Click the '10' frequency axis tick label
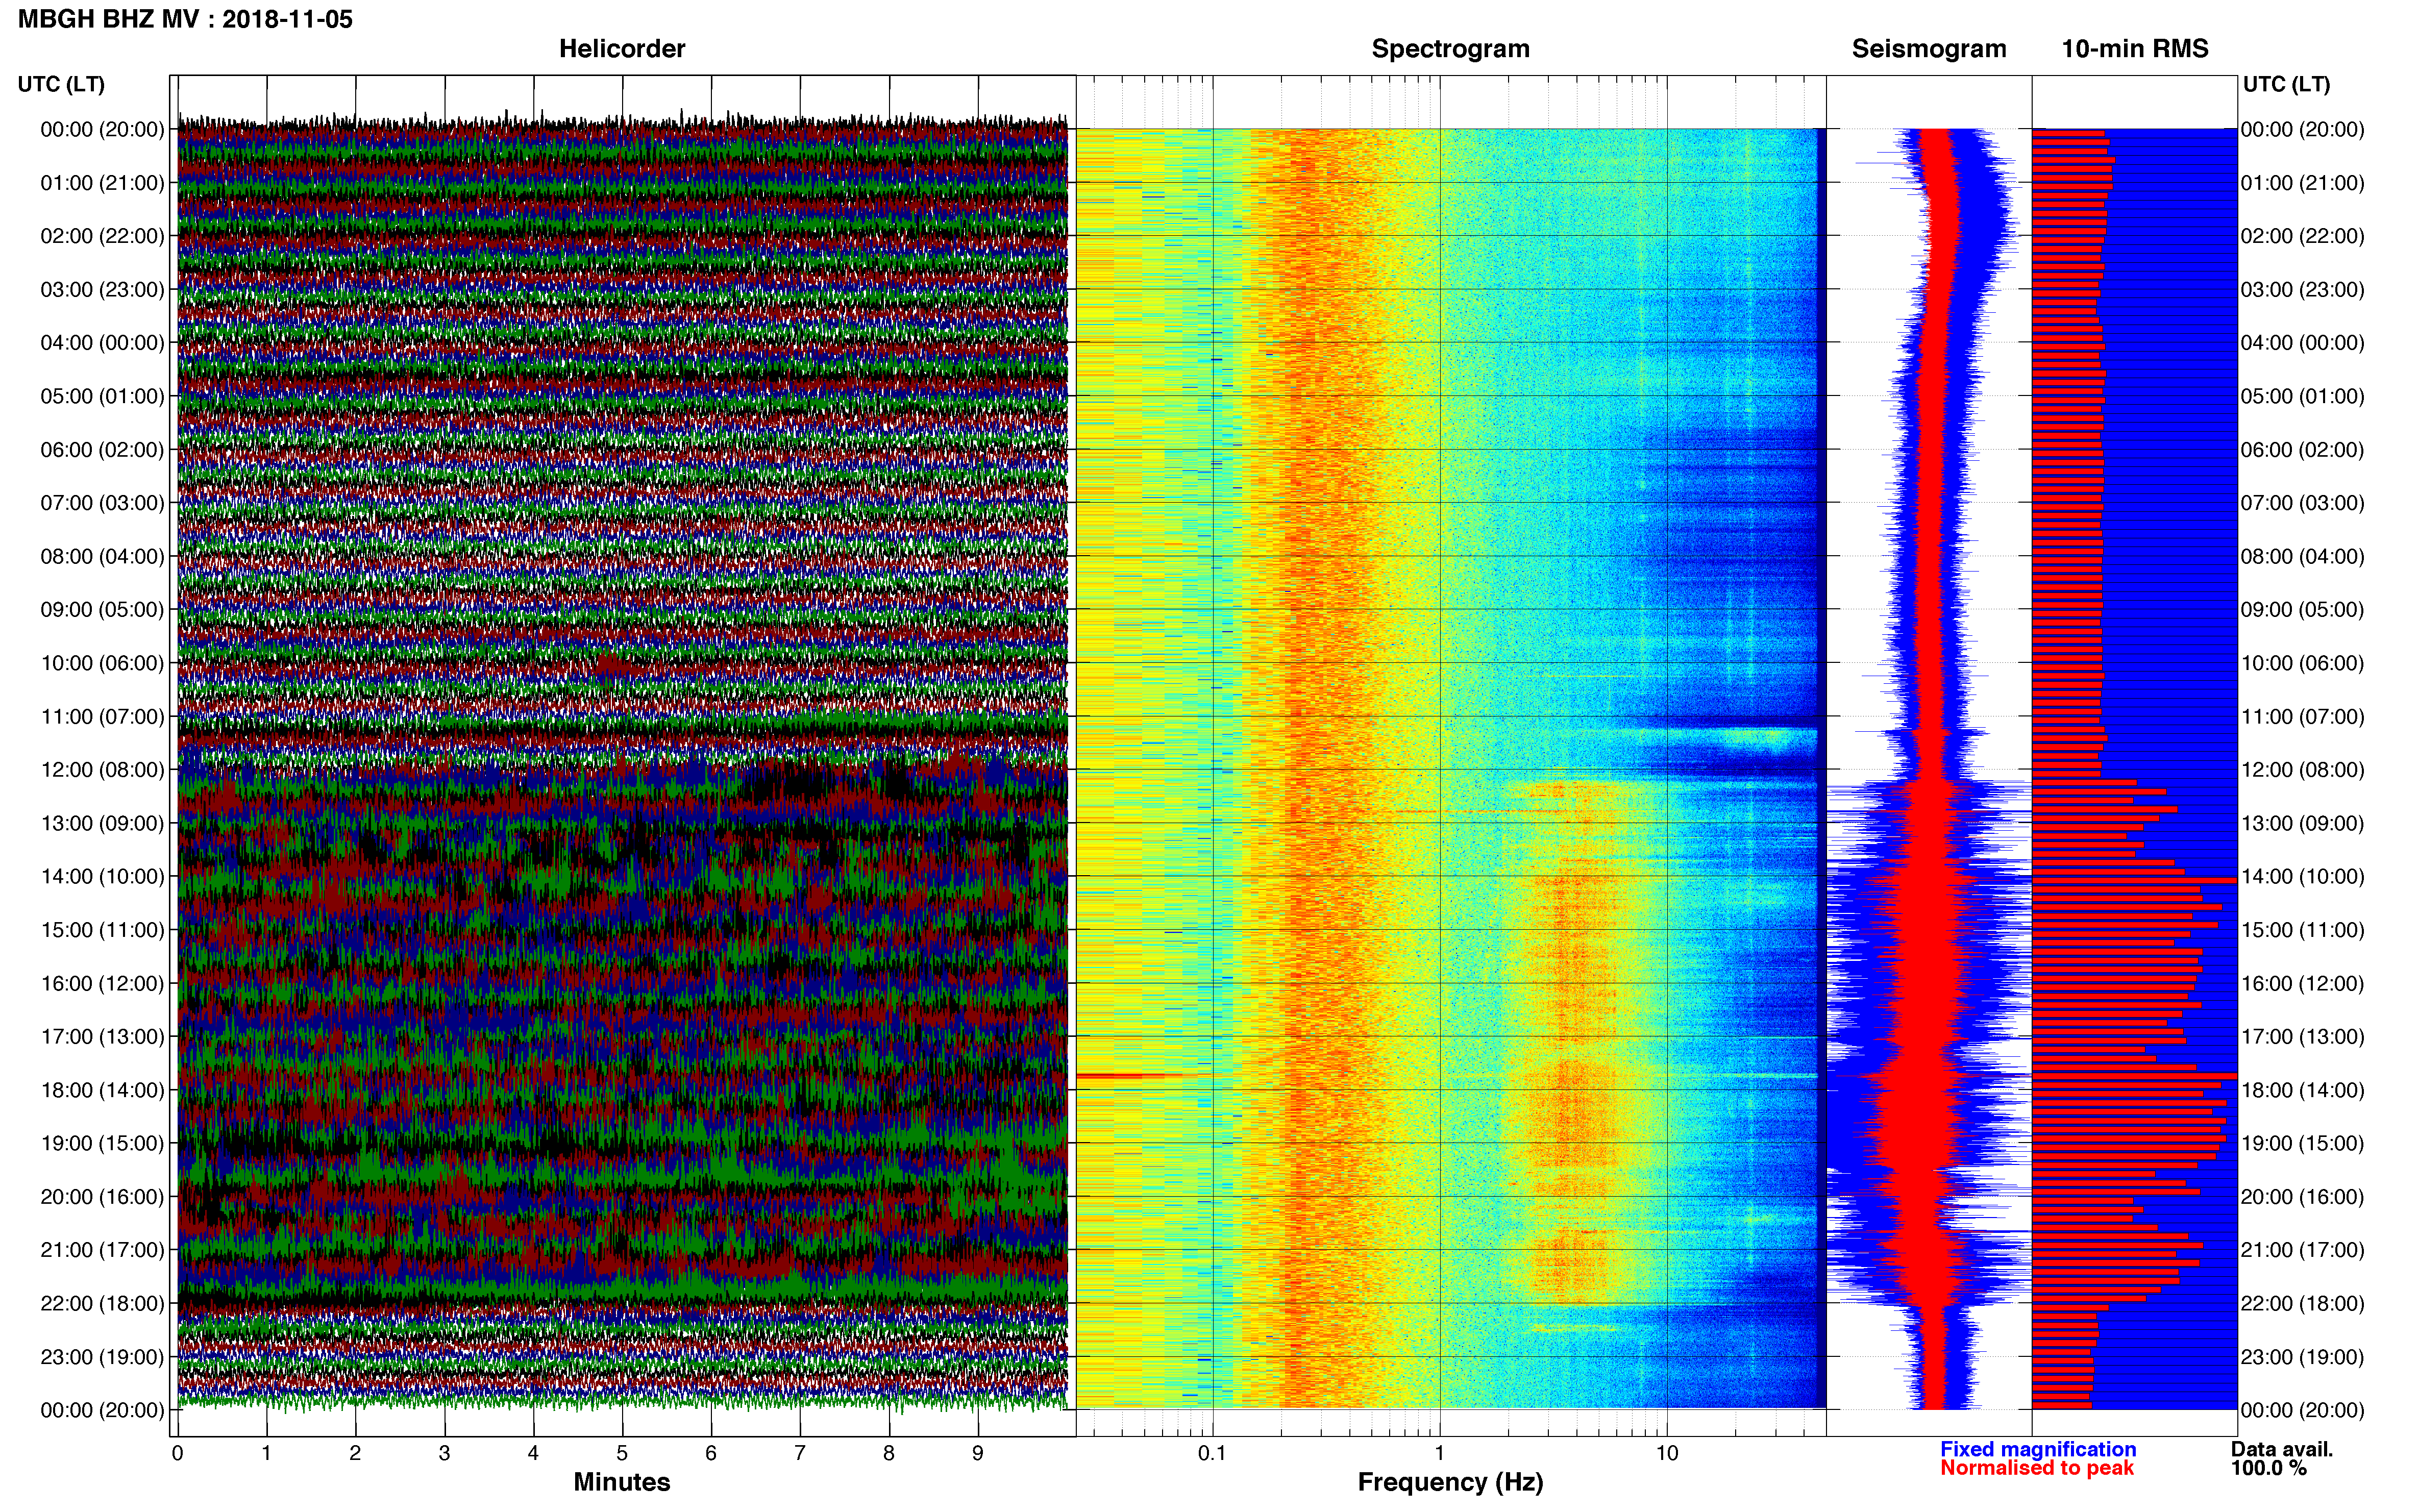2419x1512 pixels. pyautogui.click(x=1667, y=1454)
